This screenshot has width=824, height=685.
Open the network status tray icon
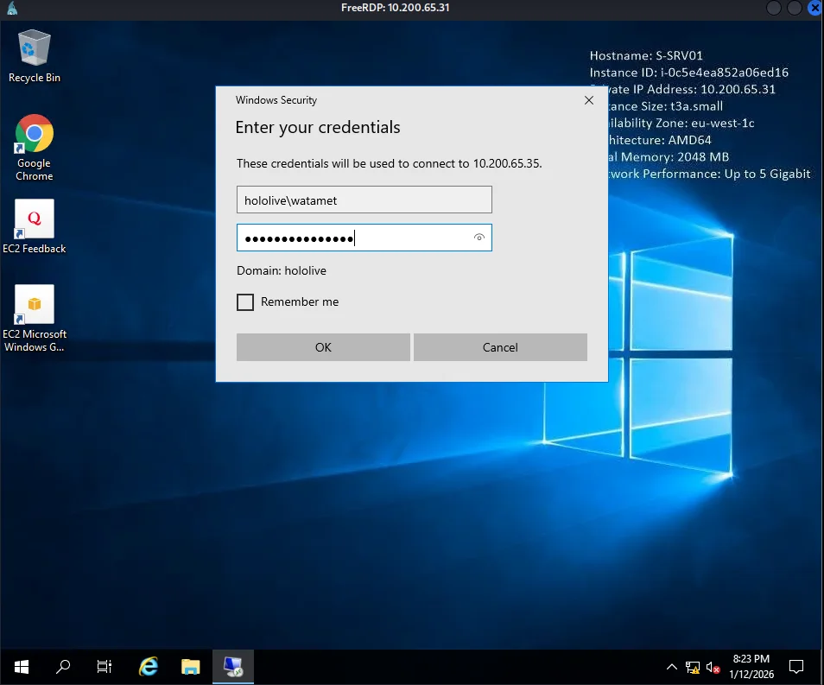[693, 667]
